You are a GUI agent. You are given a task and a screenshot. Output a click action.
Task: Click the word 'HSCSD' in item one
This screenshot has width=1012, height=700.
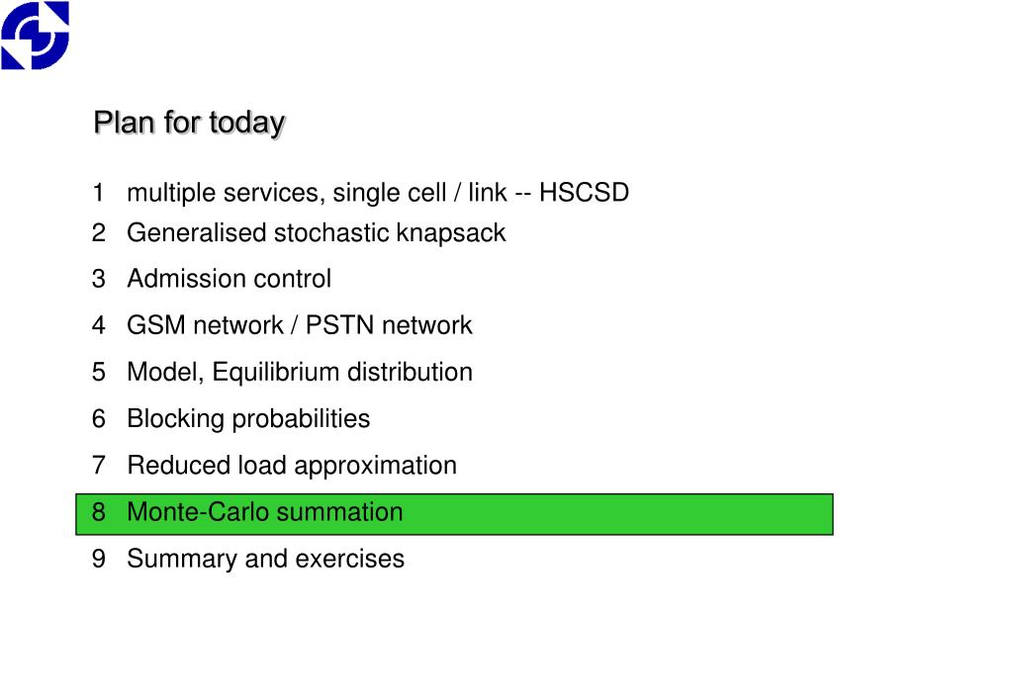(x=584, y=192)
